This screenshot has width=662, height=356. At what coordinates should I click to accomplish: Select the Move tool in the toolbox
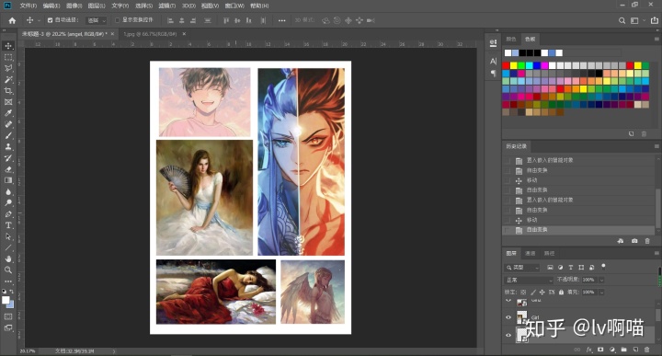coord(8,46)
